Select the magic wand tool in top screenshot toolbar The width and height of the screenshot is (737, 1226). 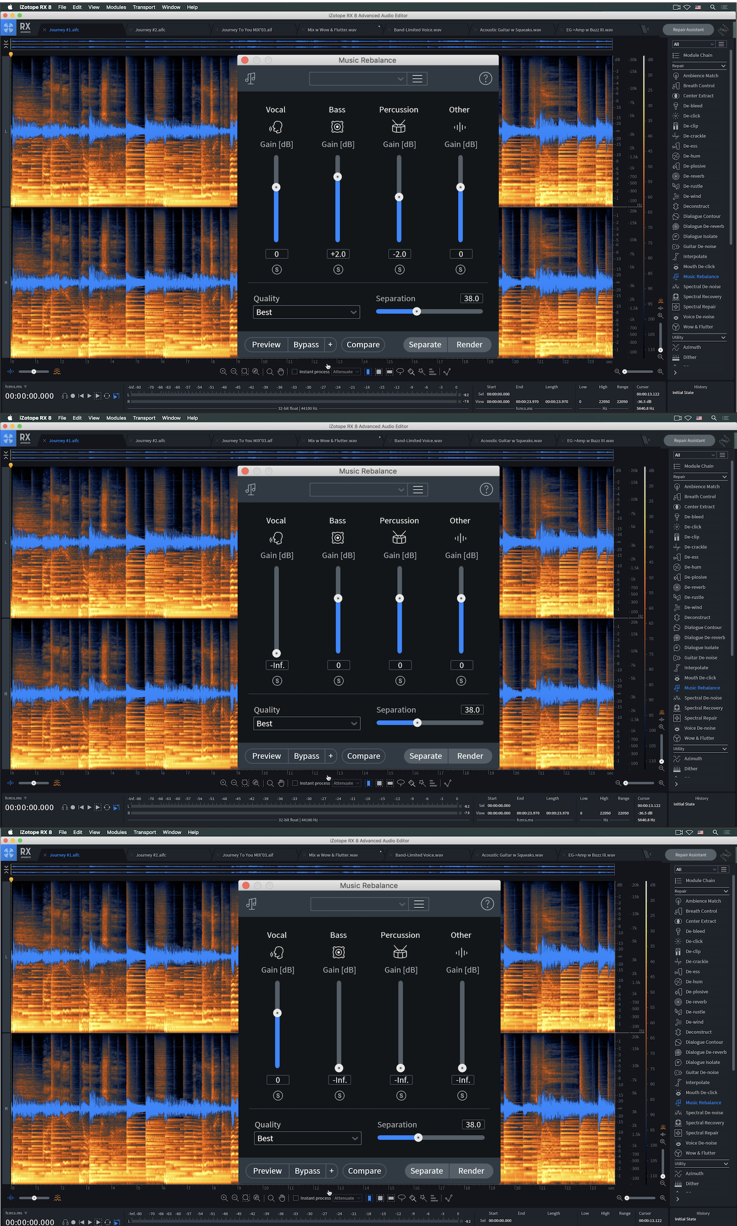point(422,372)
